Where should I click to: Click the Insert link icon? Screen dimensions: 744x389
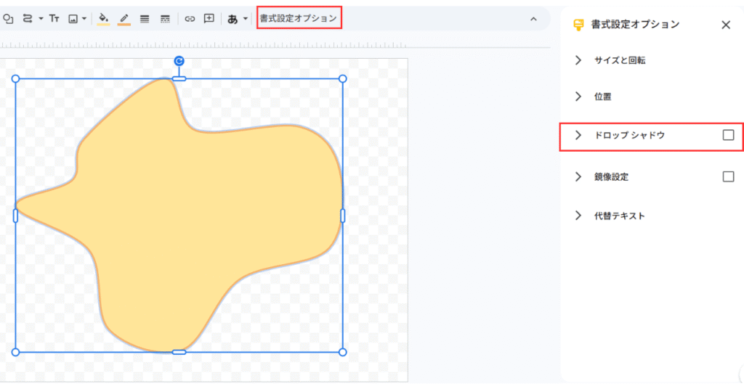(x=190, y=19)
